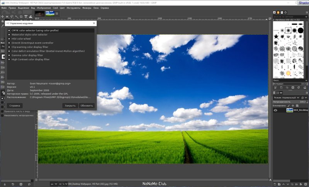Open layers dock tab configuration menu button
Viewport: 309px width, 187px height.
307,93
